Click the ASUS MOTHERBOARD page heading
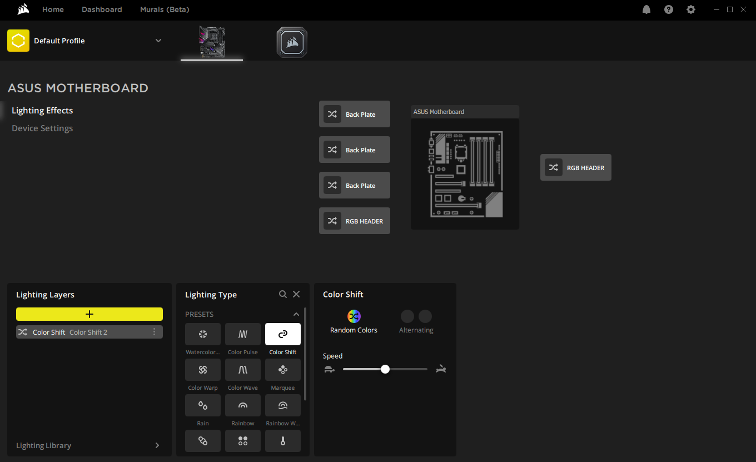Screen dimensions: 756x462 pos(78,88)
